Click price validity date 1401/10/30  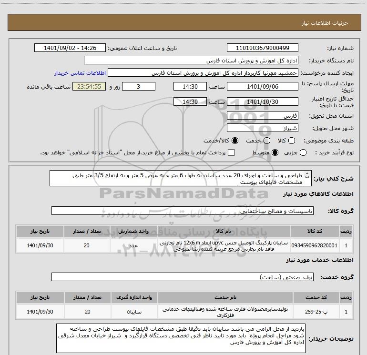click(262, 101)
